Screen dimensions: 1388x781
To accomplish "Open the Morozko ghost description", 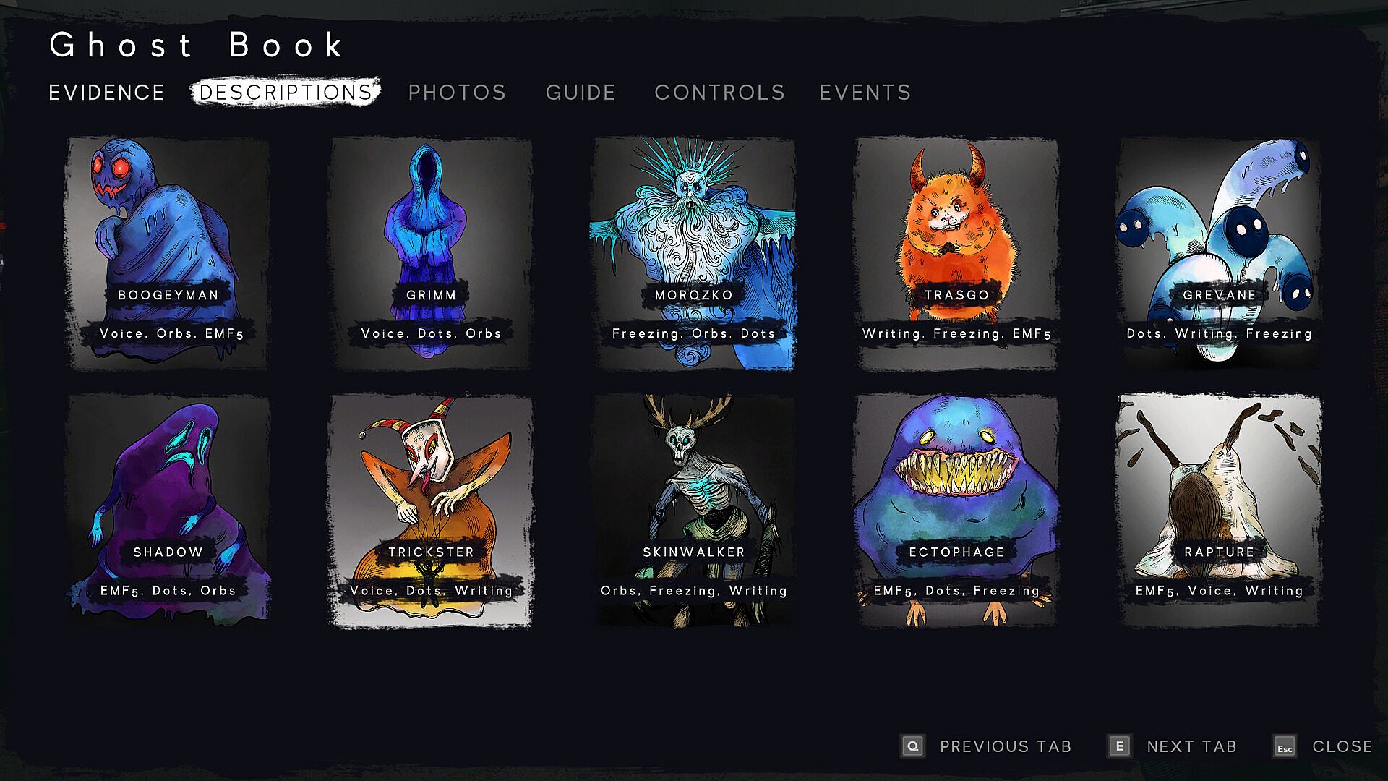I will click(x=694, y=253).
